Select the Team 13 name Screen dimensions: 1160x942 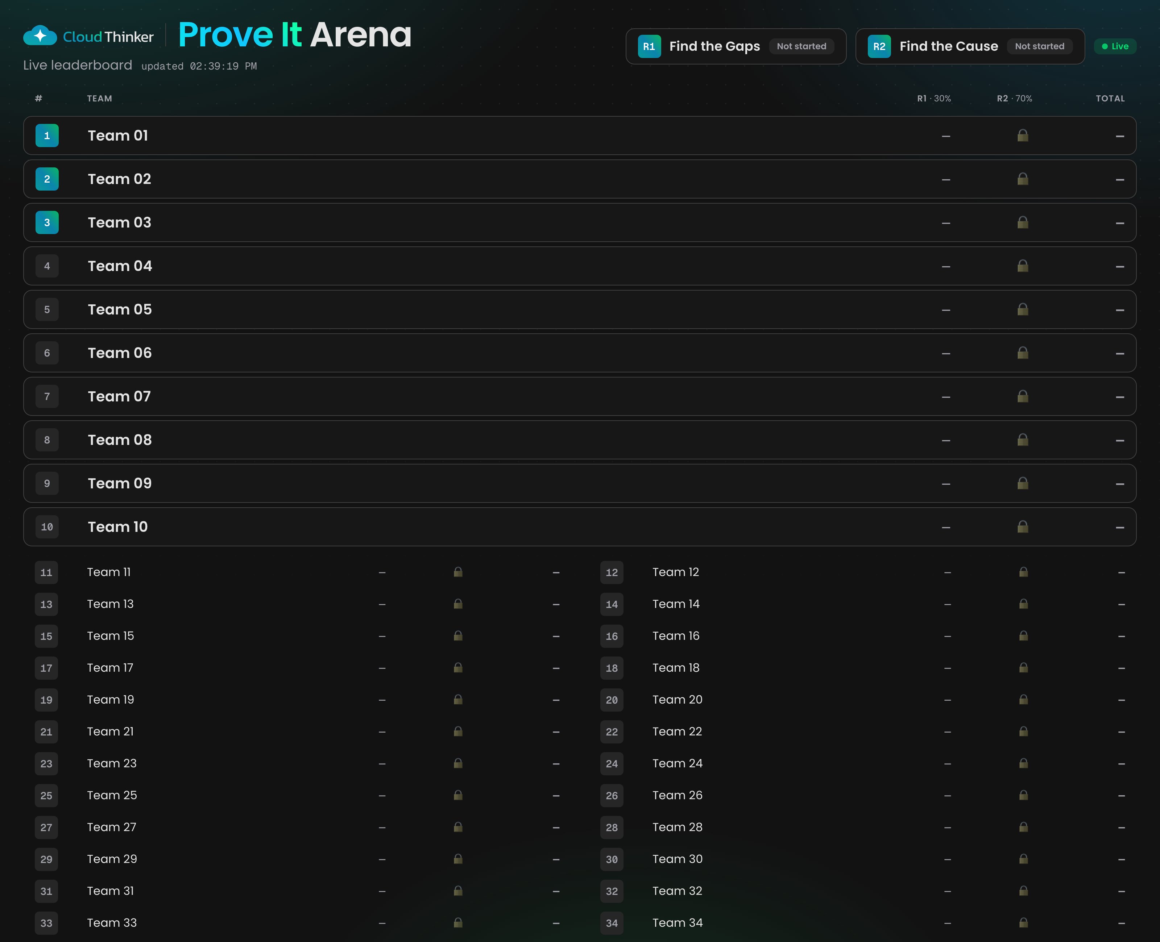(110, 604)
